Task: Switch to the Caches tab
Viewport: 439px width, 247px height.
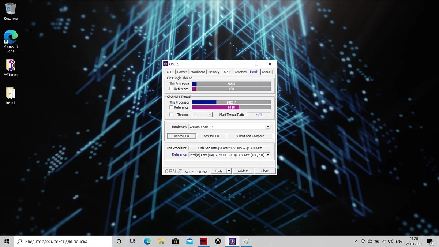Action: coord(182,72)
